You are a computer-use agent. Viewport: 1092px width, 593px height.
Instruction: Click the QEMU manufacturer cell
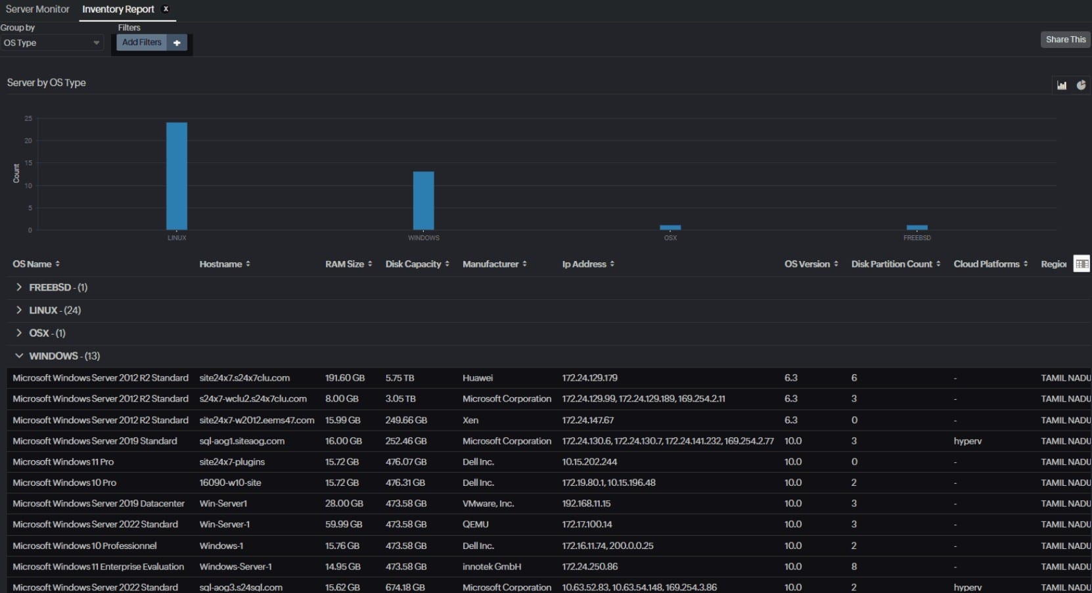pyautogui.click(x=476, y=525)
